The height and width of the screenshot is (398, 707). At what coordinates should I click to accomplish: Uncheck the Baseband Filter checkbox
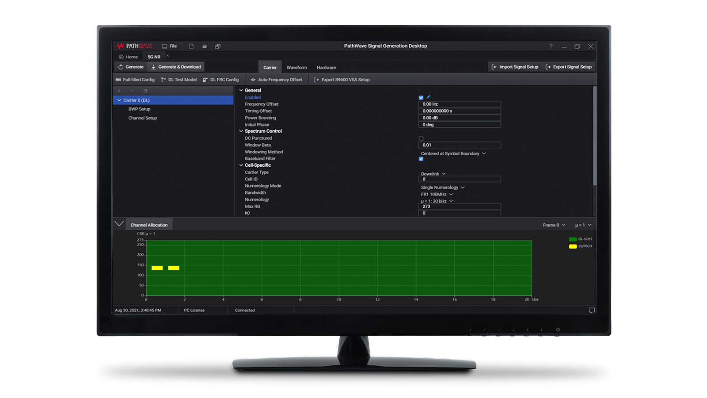click(x=421, y=158)
